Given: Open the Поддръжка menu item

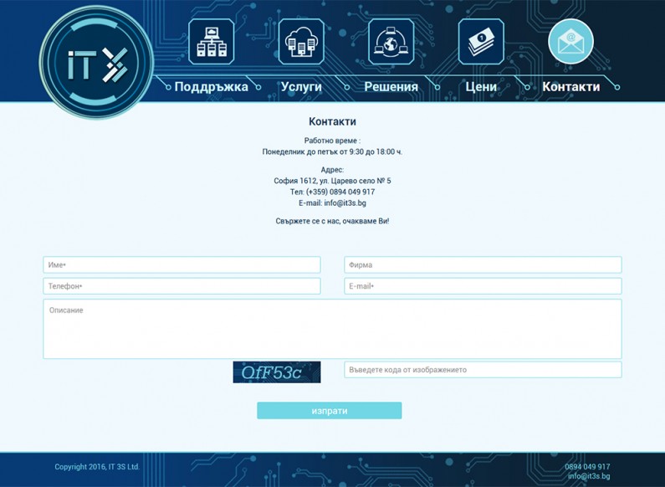Looking at the screenshot, I should point(211,87).
